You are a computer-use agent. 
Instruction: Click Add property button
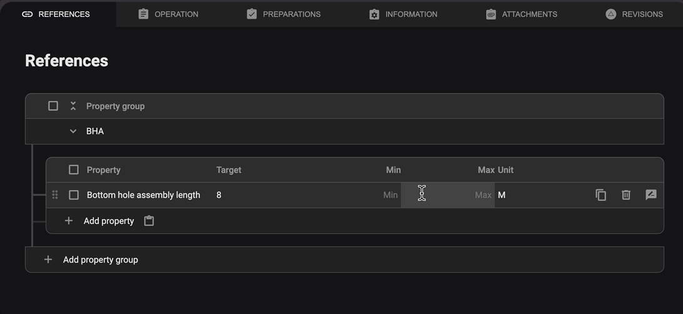(x=109, y=221)
